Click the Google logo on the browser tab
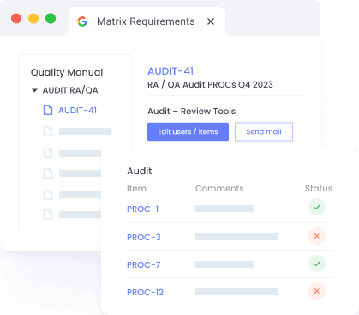The width and height of the screenshot is (359, 315). 82,21
